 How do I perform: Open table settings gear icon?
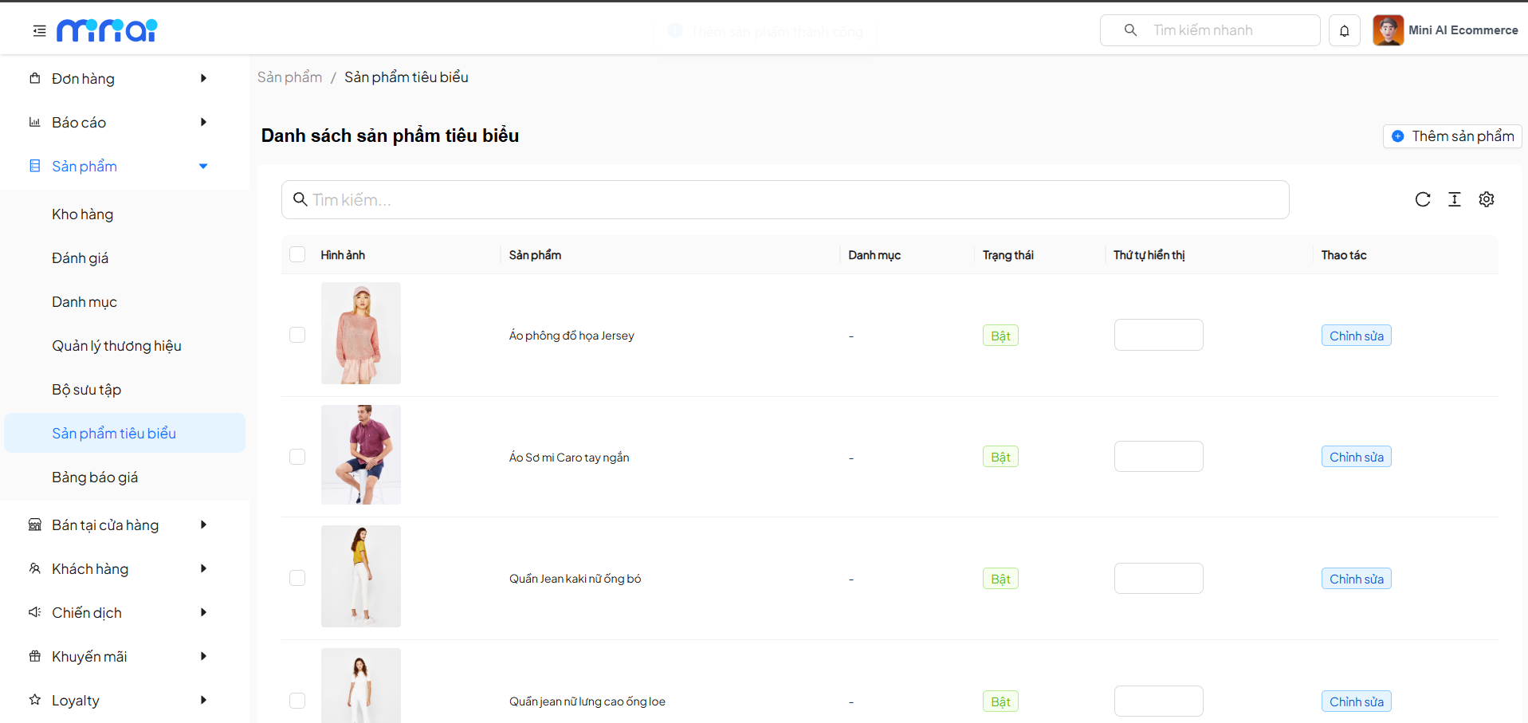tap(1487, 199)
